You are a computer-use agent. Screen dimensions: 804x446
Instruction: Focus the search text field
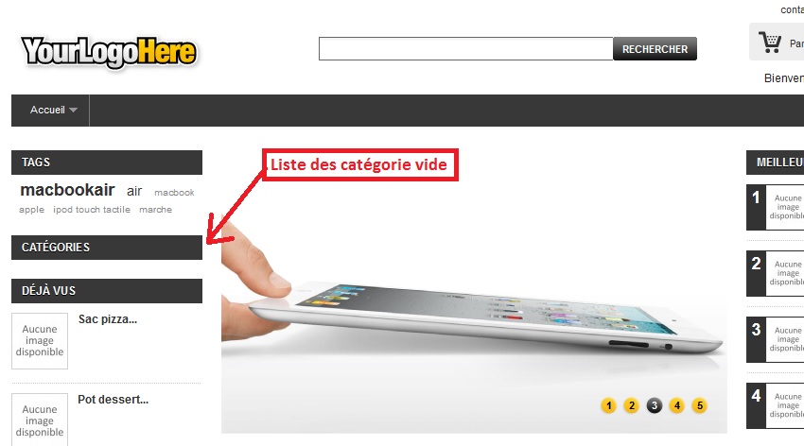click(x=465, y=48)
